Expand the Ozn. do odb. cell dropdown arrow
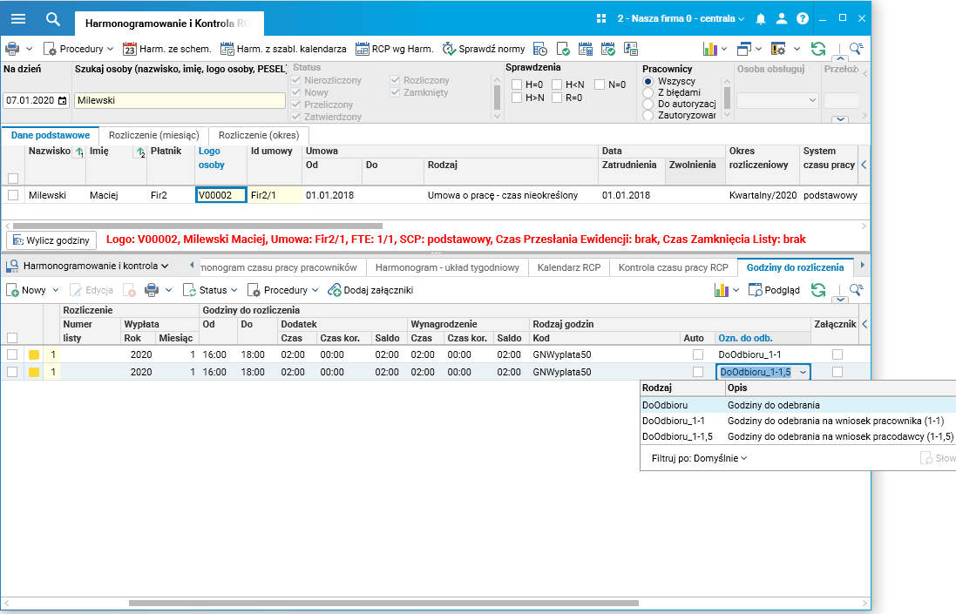Viewport: 956px width, 614px height. point(803,372)
